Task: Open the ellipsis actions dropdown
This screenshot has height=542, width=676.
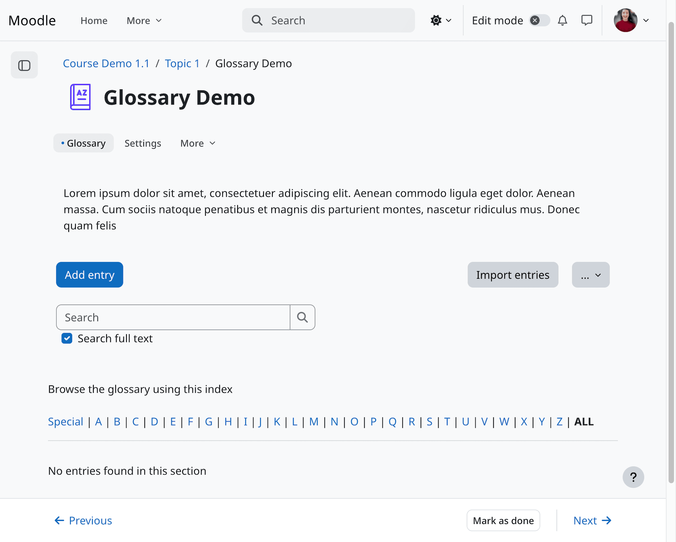Action: point(591,275)
